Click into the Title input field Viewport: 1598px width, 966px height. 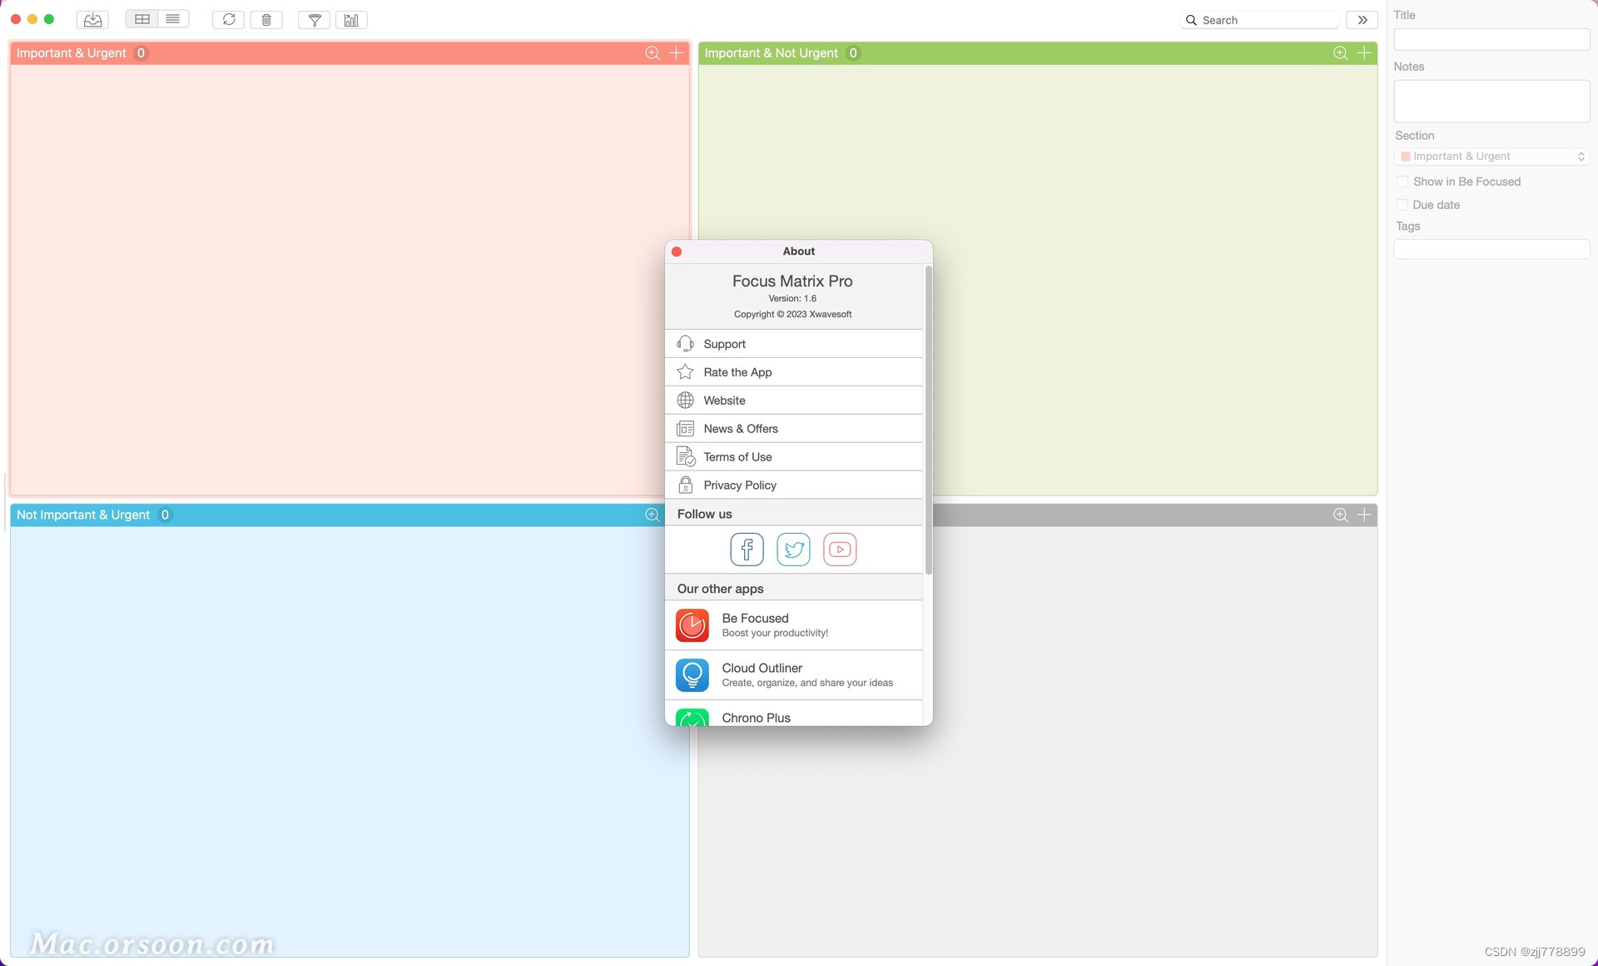click(x=1492, y=39)
